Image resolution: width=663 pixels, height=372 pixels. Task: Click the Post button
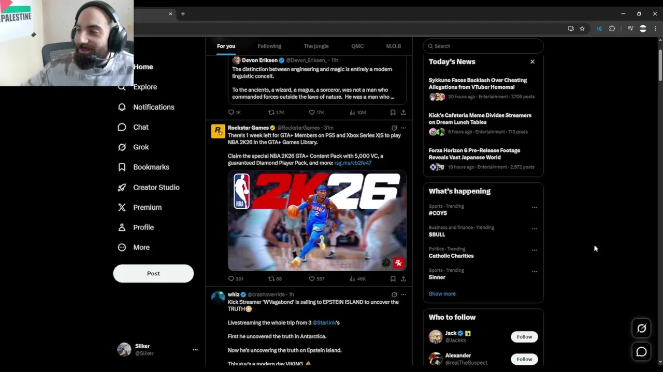coord(153,273)
